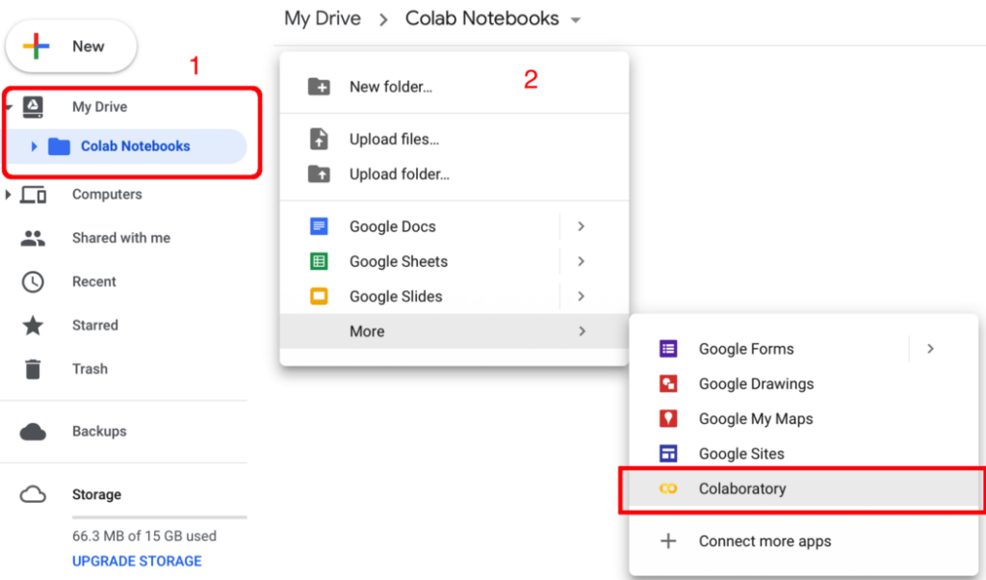
Task: Click the Colaboratory CO icon
Action: pyautogui.click(x=668, y=488)
